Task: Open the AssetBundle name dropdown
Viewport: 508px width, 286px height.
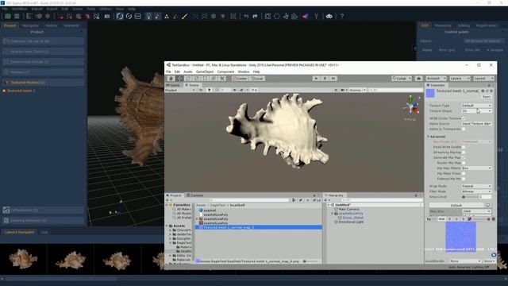Action: [x=465, y=261]
